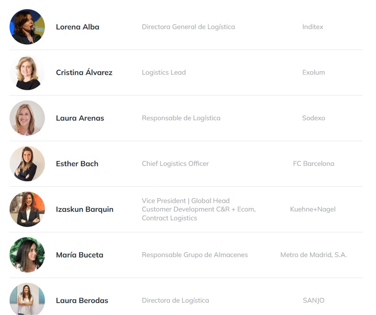376x315 pixels.
Task: Open the Lorena Alba name link
Action: tap(77, 27)
